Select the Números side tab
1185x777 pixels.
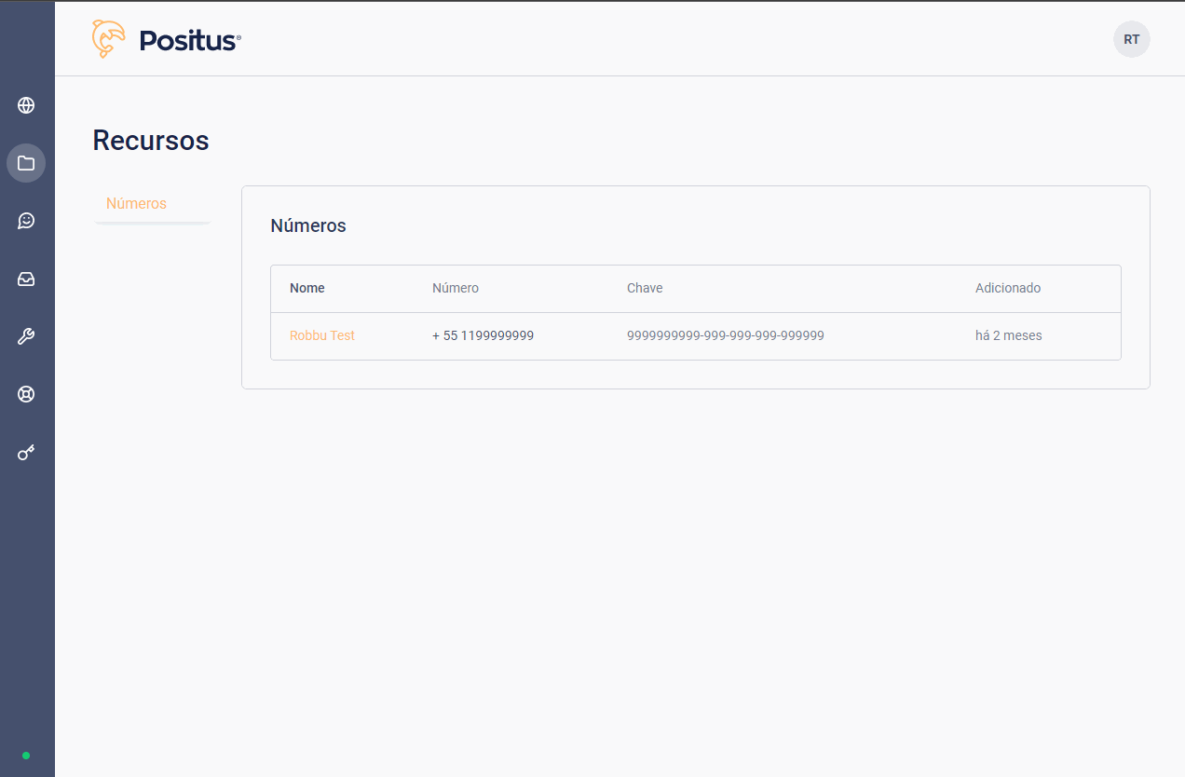click(x=136, y=203)
